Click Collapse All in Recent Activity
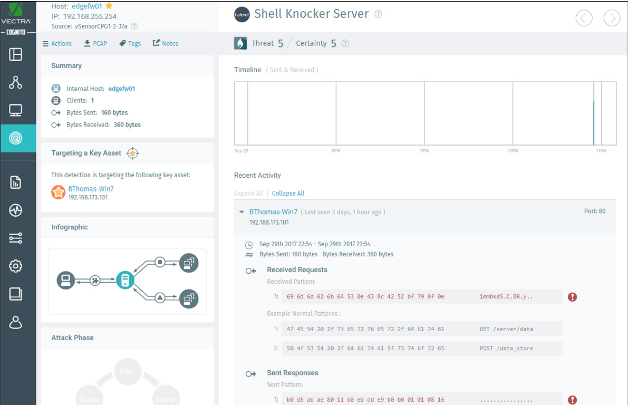The image size is (628, 405). pyautogui.click(x=288, y=193)
